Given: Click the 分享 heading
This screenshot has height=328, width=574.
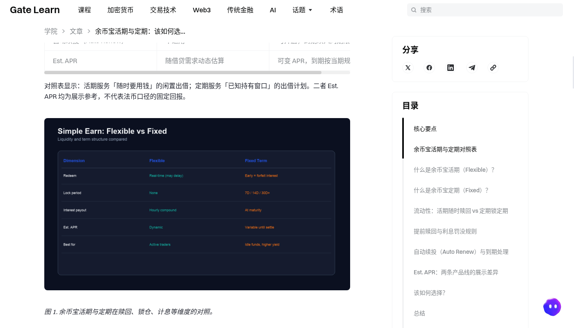Looking at the screenshot, I should coord(410,50).
